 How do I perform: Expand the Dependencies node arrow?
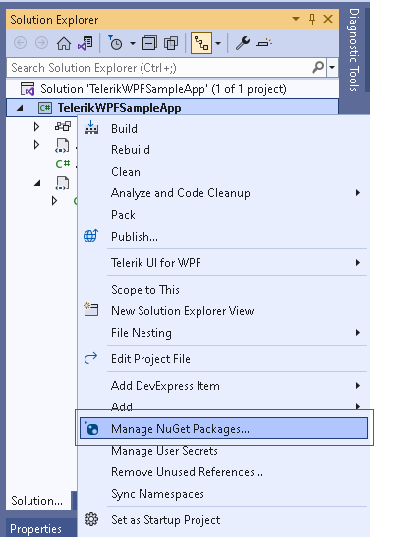click(x=36, y=127)
